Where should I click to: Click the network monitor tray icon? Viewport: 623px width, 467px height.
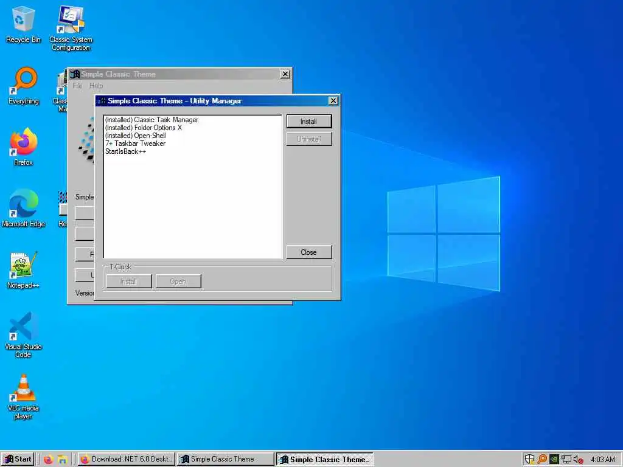(x=566, y=460)
